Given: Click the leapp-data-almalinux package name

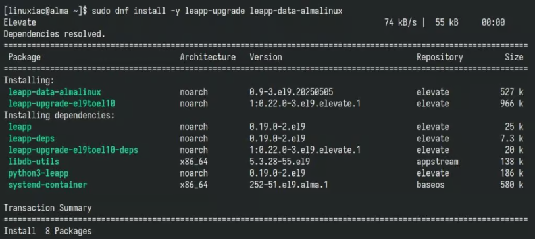Looking at the screenshot, I should tap(55, 92).
